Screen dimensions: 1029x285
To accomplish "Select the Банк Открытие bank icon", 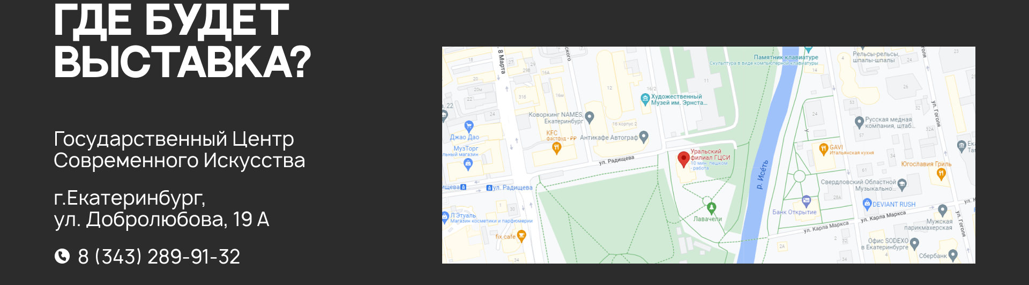I will pos(807,201).
